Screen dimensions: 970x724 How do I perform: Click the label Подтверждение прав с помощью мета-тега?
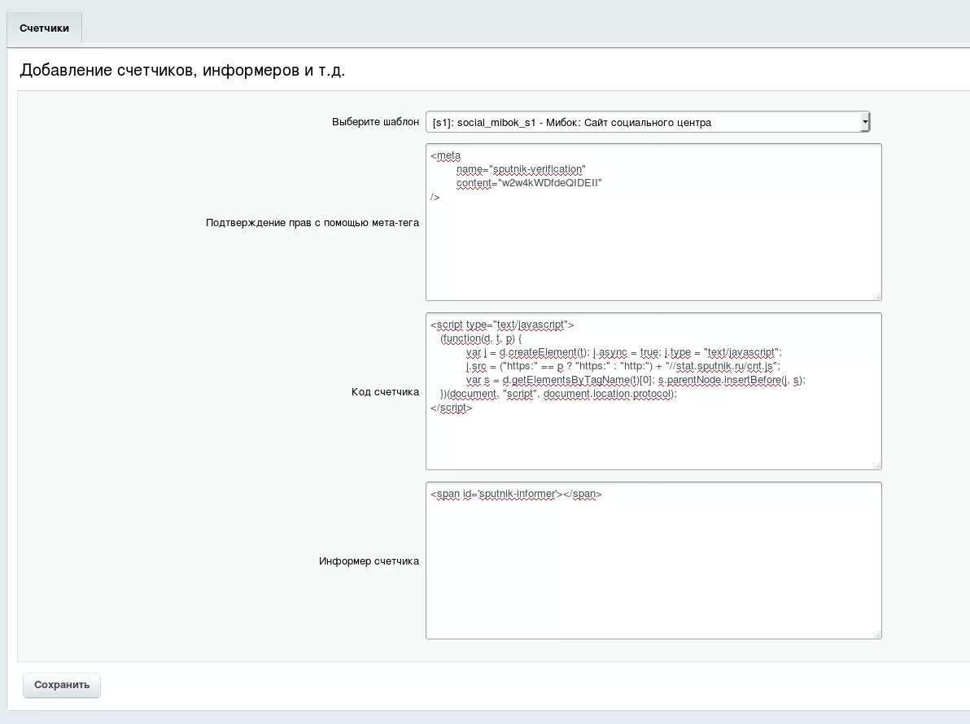coord(312,223)
